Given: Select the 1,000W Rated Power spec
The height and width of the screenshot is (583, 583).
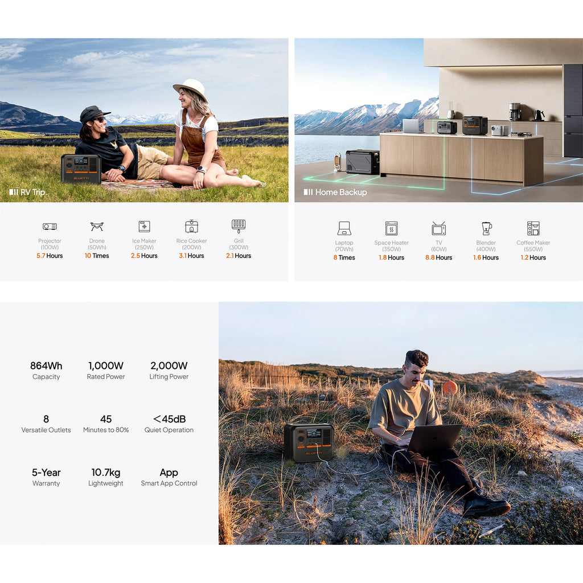Looking at the screenshot, I should tap(106, 370).
